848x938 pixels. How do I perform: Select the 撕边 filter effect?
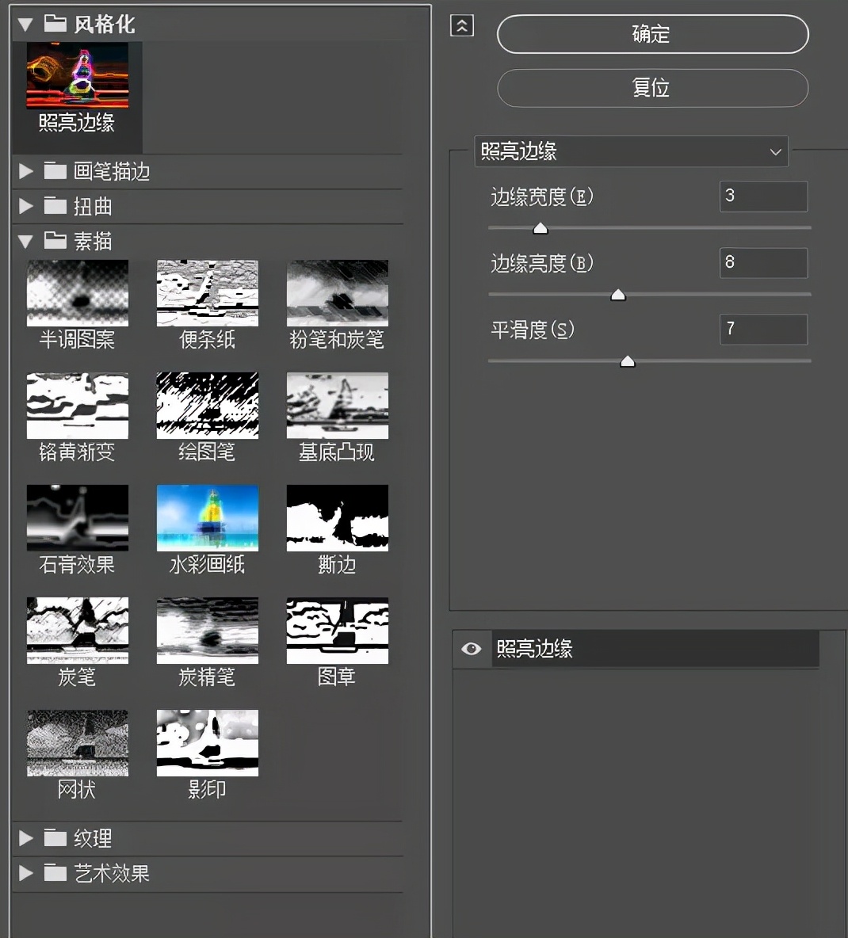coord(337,517)
